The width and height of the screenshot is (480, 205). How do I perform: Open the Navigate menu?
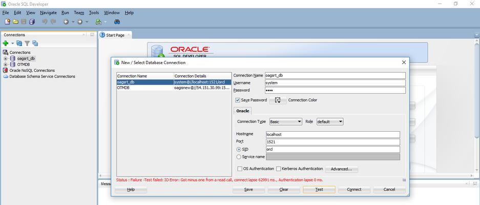coord(48,13)
